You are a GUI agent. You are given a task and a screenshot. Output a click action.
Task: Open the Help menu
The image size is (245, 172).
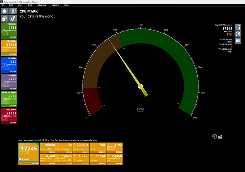point(67,5)
